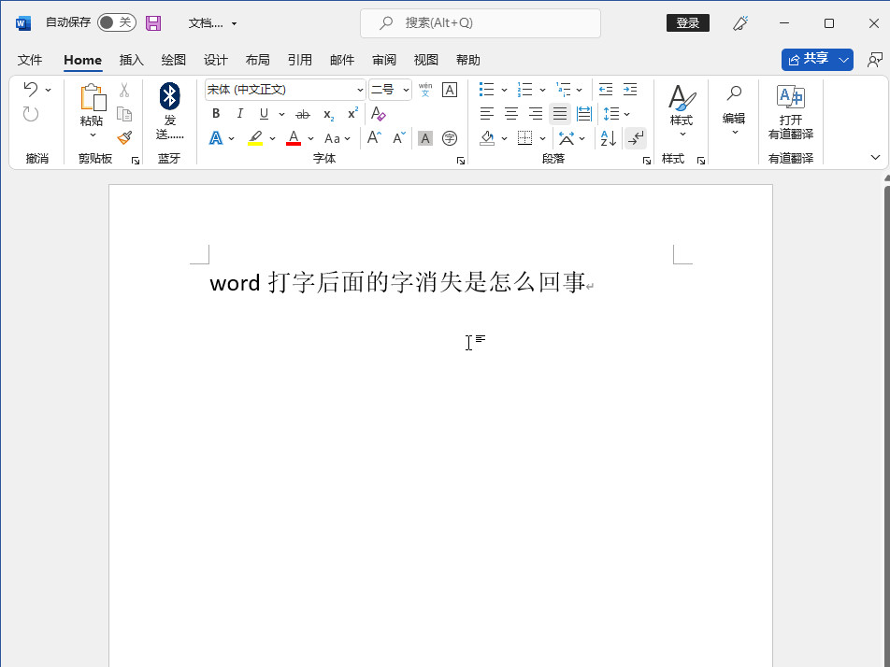The height and width of the screenshot is (667, 890).
Task: Click the 登录 sign-in button
Action: (x=688, y=22)
